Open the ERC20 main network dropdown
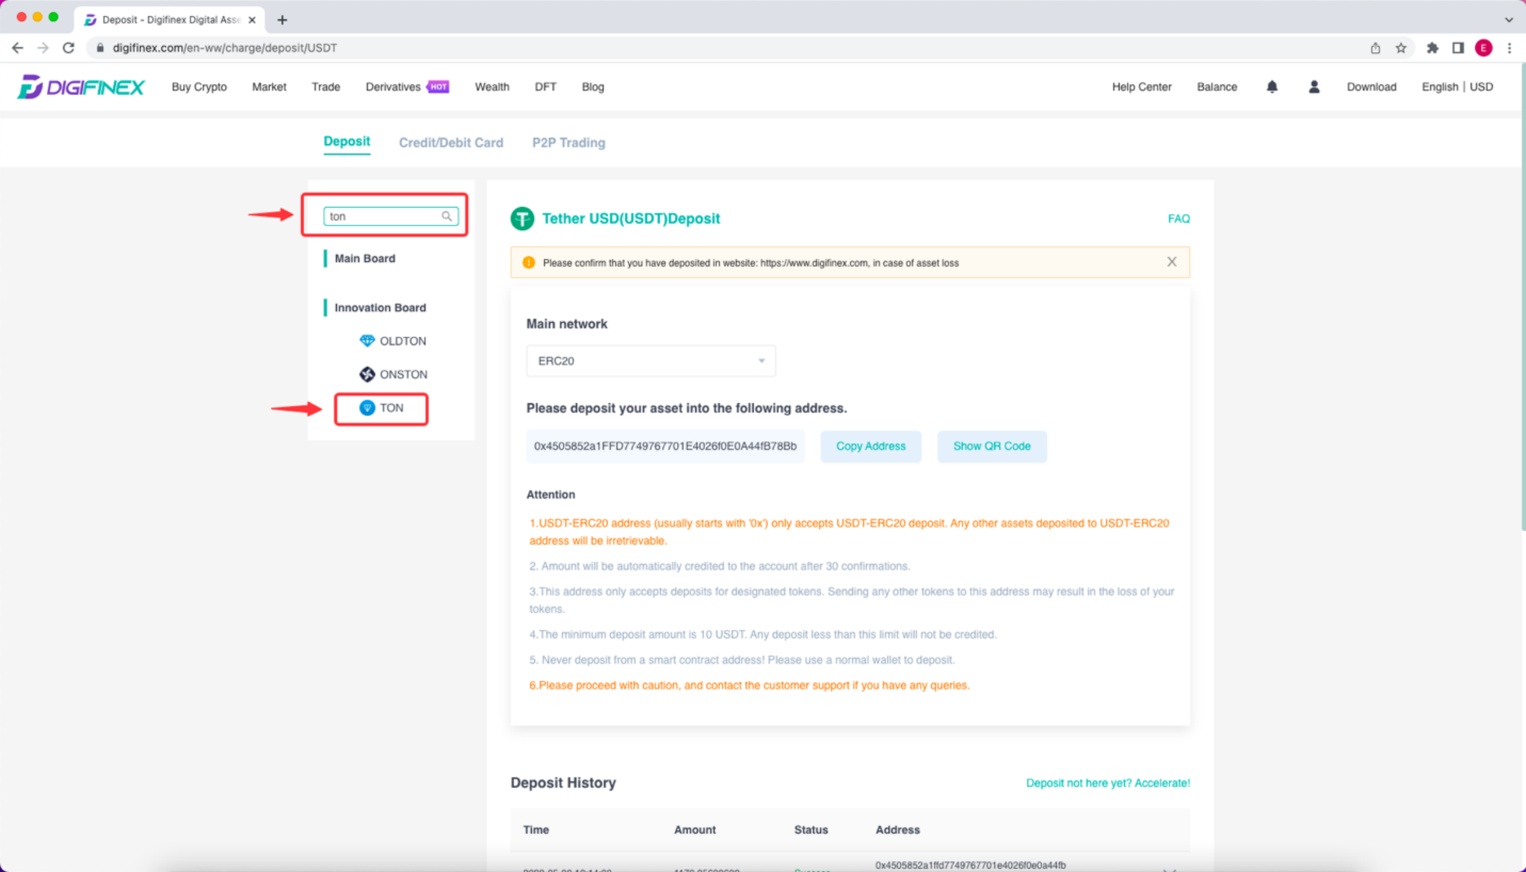The width and height of the screenshot is (1526, 872). pos(651,361)
